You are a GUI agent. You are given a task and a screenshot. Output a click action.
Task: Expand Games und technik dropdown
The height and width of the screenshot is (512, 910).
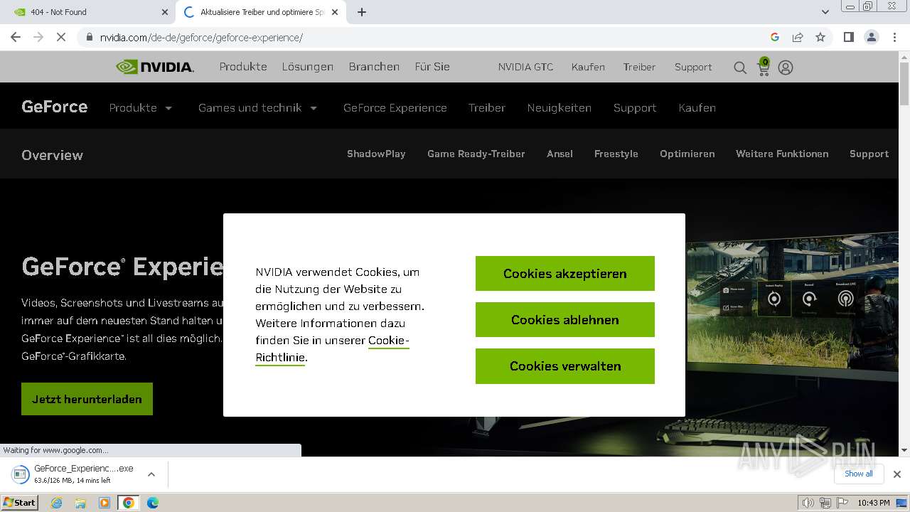click(257, 108)
